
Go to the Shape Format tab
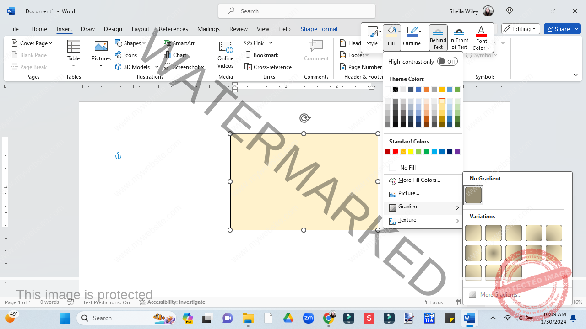pyautogui.click(x=319, y=29)
